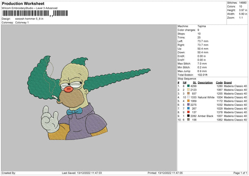
Task: Click the red thread swatch in stop 8
Action: pyautogui.click(x=188, y=112)
